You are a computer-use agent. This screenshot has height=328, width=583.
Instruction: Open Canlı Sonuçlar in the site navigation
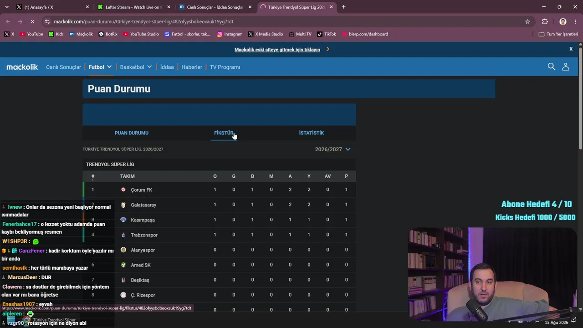63,67
